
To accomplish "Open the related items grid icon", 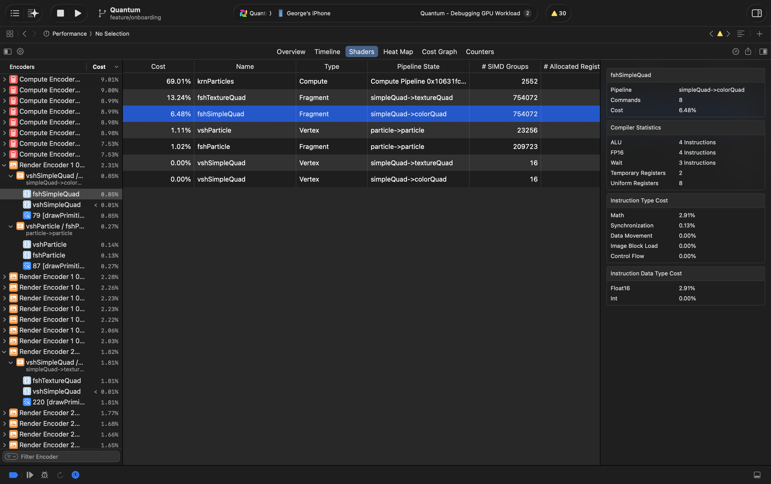I will pyautogui.click(x=10, y=34).
